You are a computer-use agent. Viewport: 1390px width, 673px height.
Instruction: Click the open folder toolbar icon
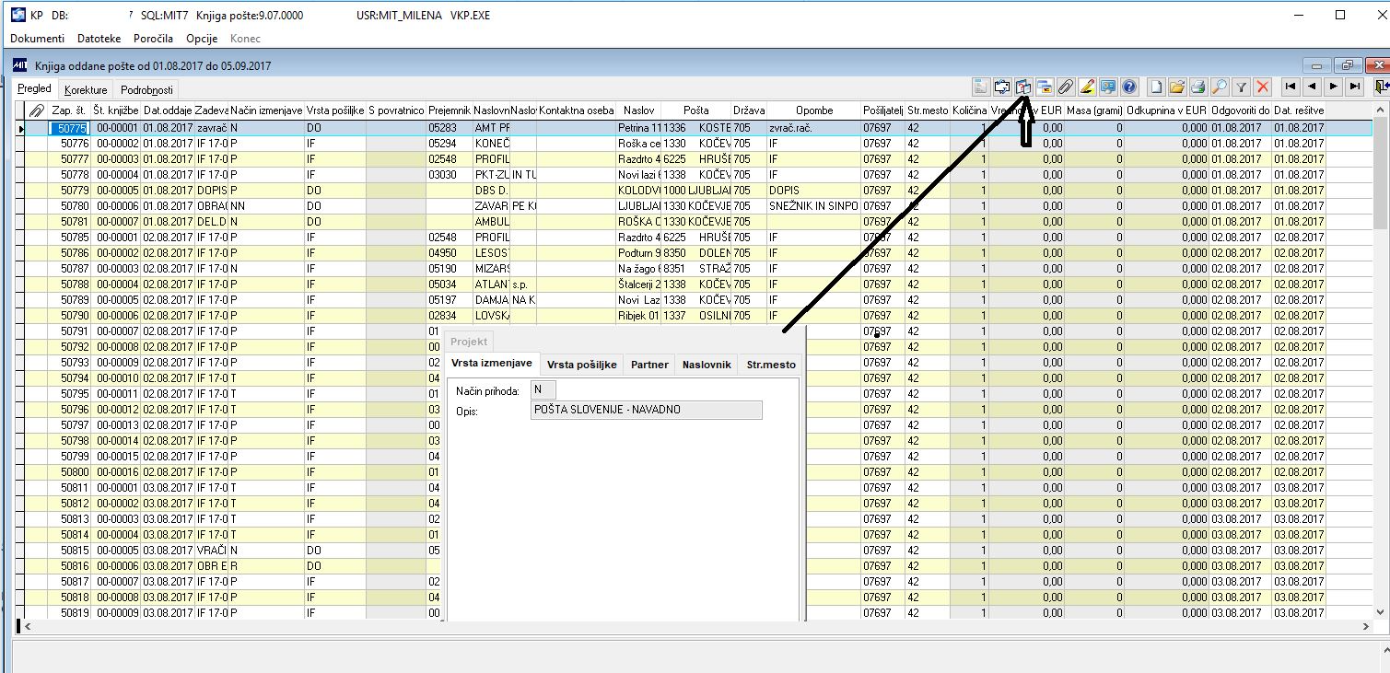pyautogui.click(x=1176, y=87)
